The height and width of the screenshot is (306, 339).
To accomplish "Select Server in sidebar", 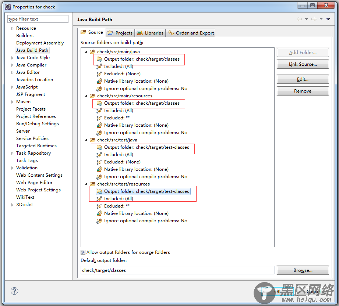I will tap(23, 131).
